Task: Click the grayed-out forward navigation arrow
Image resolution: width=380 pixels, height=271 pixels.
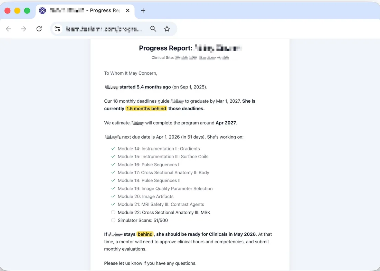Action: pos(23,29)
